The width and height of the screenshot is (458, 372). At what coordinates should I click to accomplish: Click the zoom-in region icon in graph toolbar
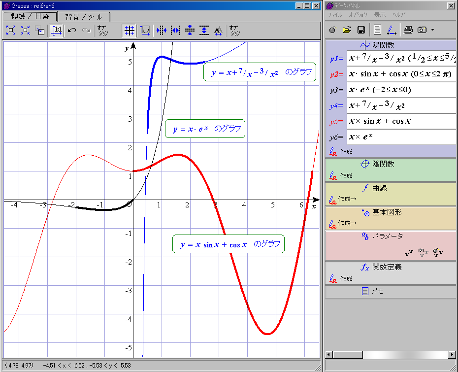pos(11,30)
